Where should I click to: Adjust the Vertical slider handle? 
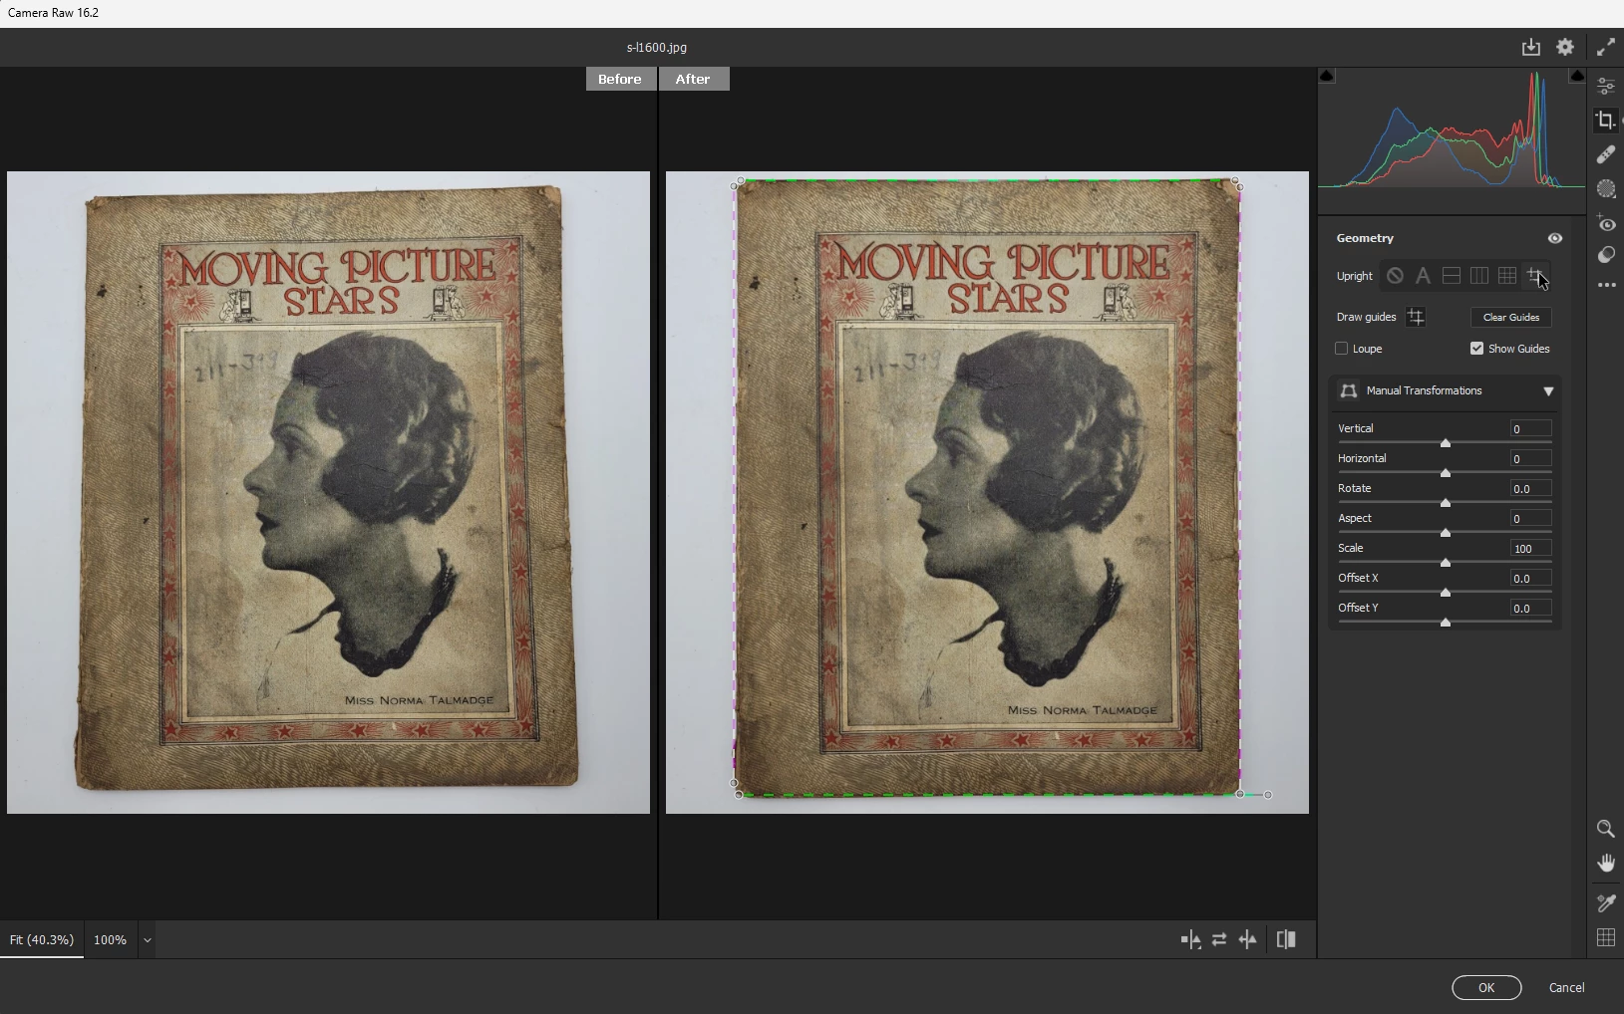point(1446,443)
